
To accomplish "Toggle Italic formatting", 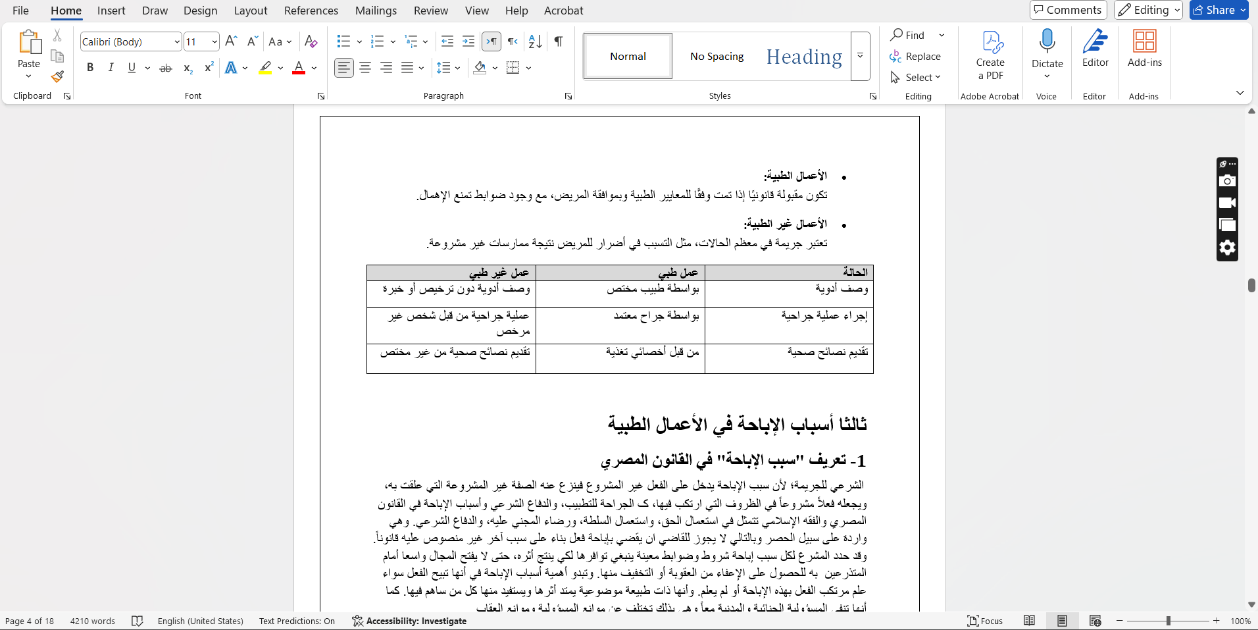I will [111, 68].
